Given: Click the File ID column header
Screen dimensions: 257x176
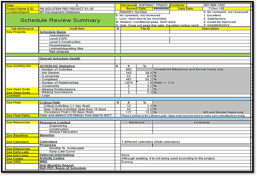Looking at the screenshot, I should point(145,28).
